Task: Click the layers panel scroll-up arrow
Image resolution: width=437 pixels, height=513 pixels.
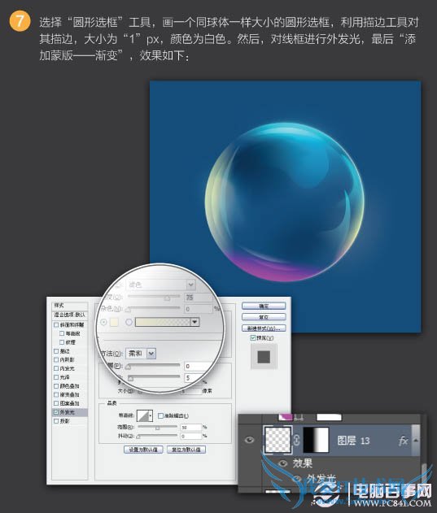Action: click(416, 441)
